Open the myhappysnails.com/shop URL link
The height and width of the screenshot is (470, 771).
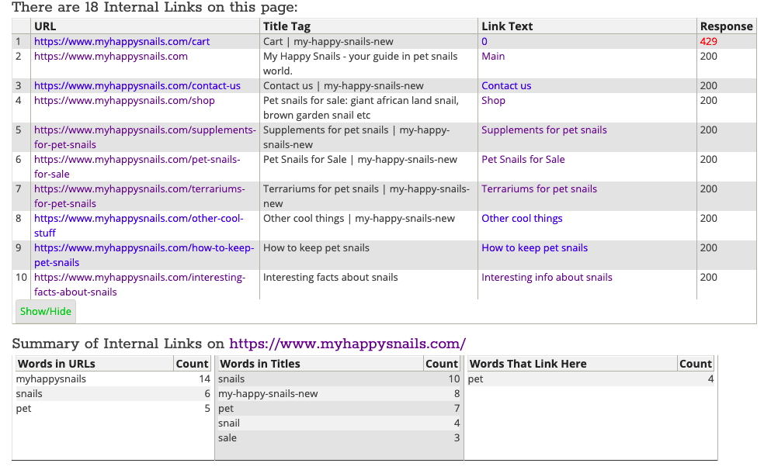(x=124, y=100)
